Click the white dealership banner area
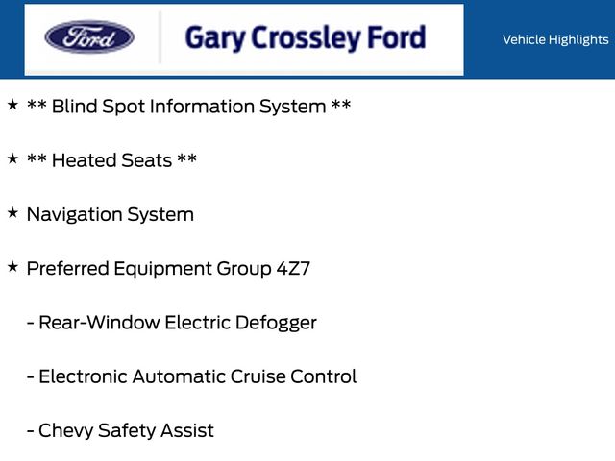Screen dimensions: 615x461 (x=244, y=39)
